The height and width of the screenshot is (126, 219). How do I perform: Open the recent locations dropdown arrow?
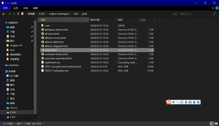click(14, 14)
